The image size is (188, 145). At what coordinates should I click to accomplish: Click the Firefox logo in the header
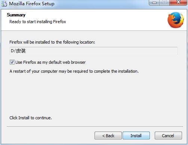175,20
